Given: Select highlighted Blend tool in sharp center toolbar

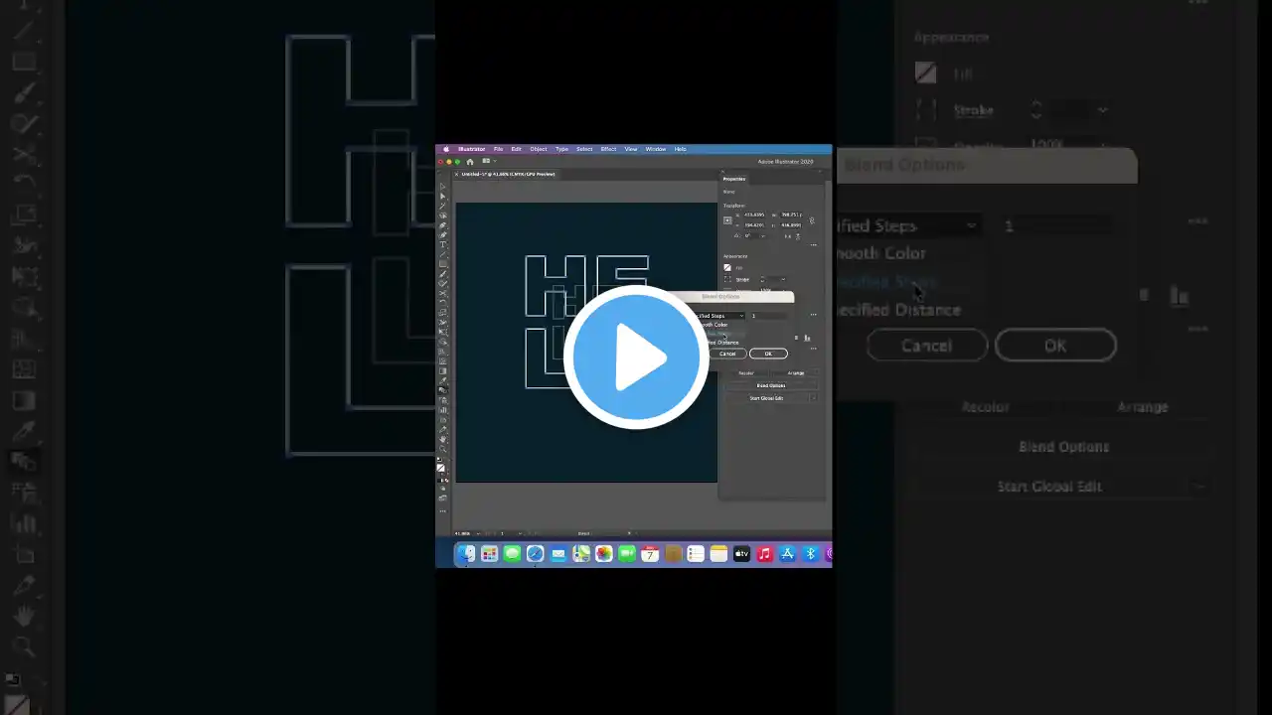Looking at the screenshot, I should [x=443, y=390].
